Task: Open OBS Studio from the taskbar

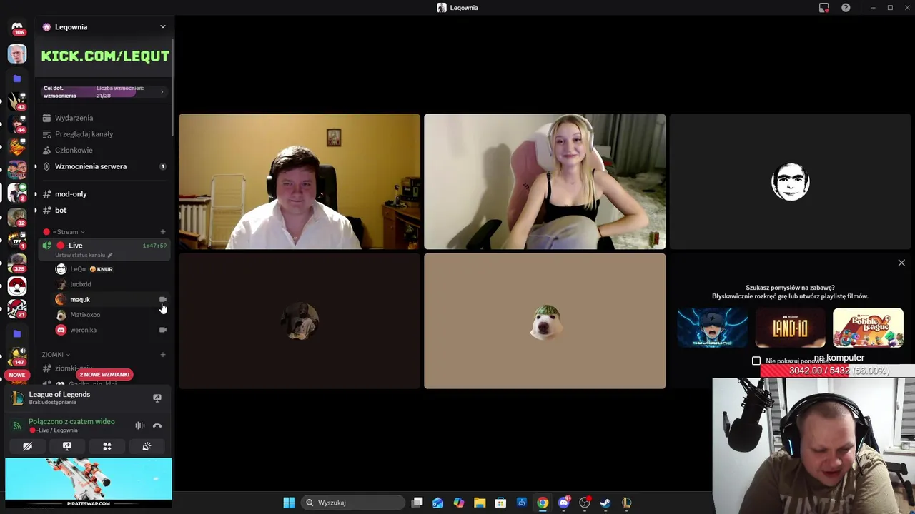Action: pos(585,503)
